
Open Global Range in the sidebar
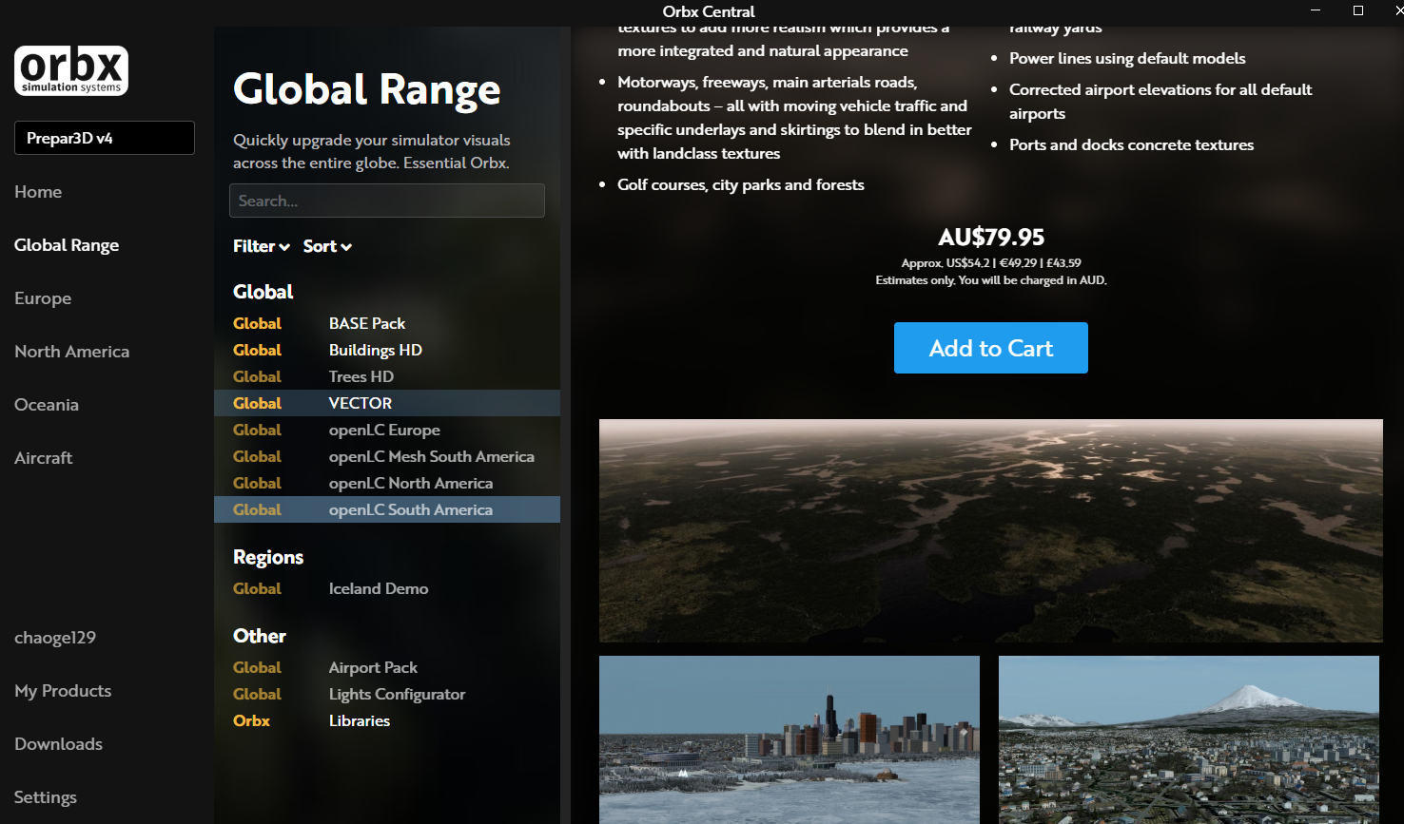67,245
